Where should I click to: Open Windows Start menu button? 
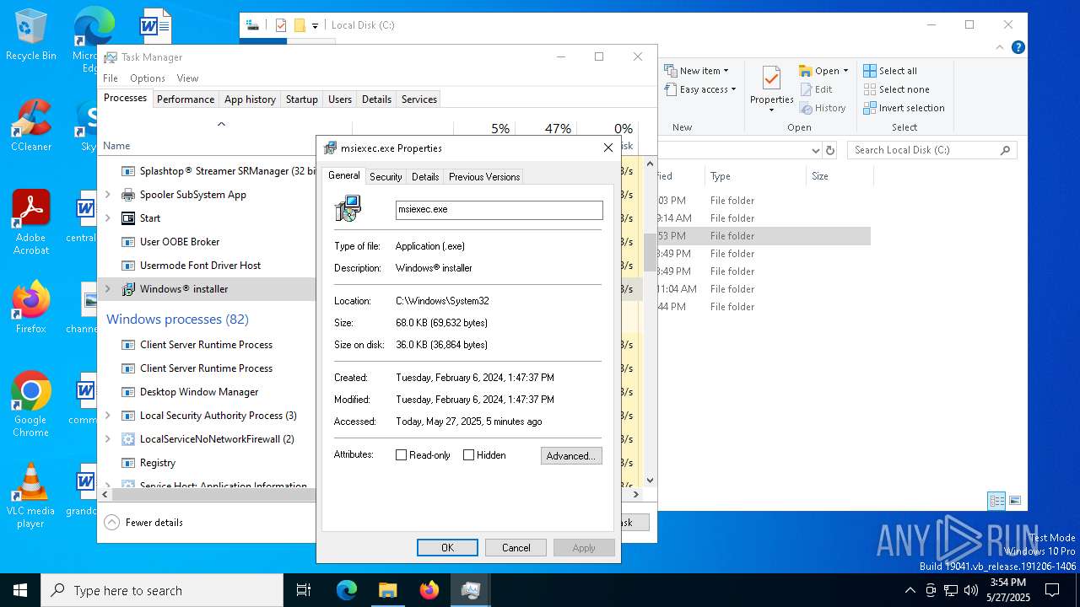pos(20,590)
